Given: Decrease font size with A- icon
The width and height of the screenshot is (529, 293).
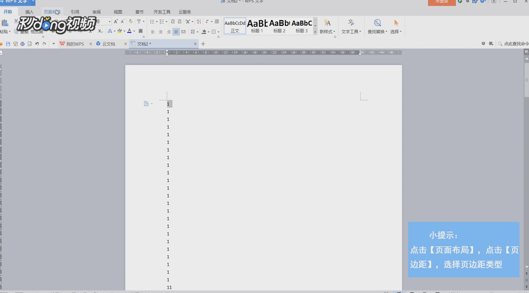Looking at the screenshot, I should pos(123,21).
